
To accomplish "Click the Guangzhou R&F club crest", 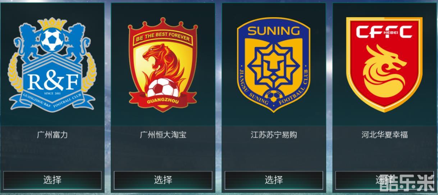I will tap(53, 65).
